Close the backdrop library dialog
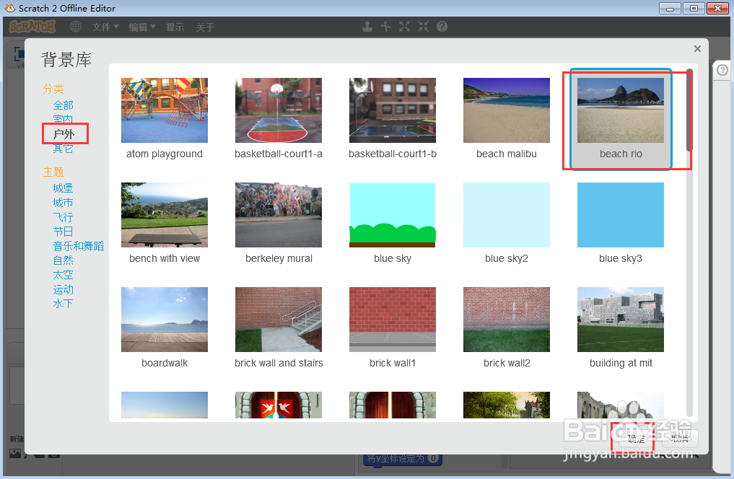The image size is (734, 479). [x=697, y=48]
